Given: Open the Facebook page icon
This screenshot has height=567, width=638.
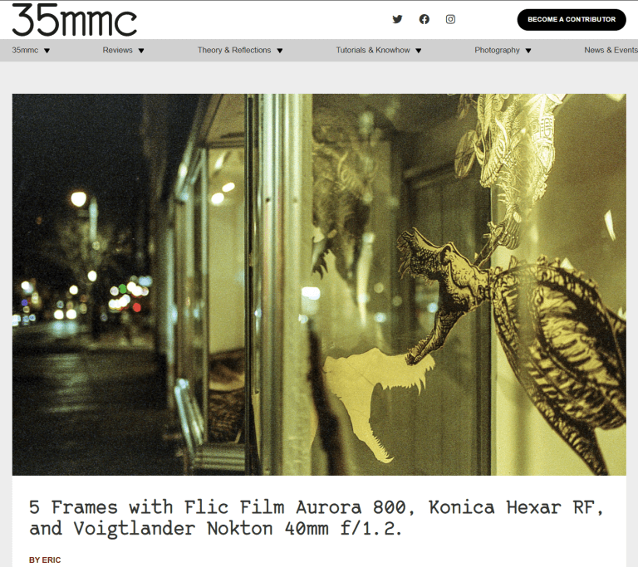Looking at the screenshot, I should tap(424, 19).
